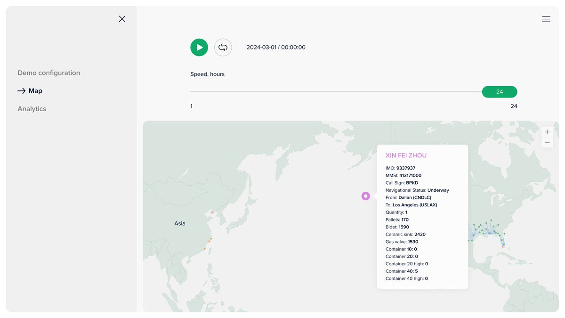The image size is (565, 318).
Task: Click the XIN FEI ZHOU ship title
Action: [406, 155]
